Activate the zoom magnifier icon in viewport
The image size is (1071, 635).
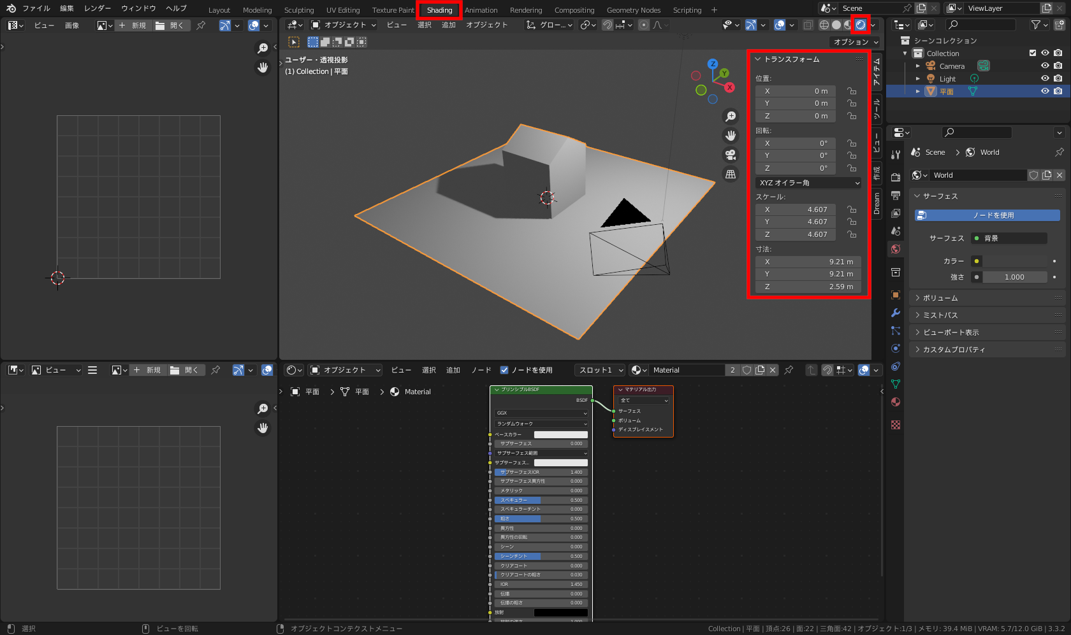[x=731, y=117]
